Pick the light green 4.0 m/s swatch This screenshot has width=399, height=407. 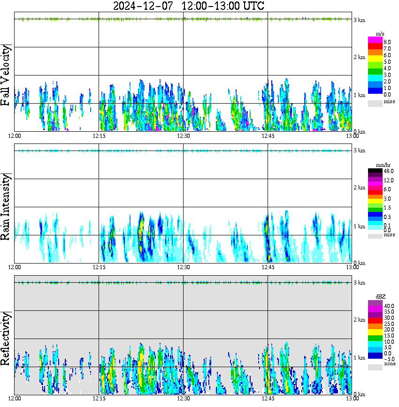[375, 65]
